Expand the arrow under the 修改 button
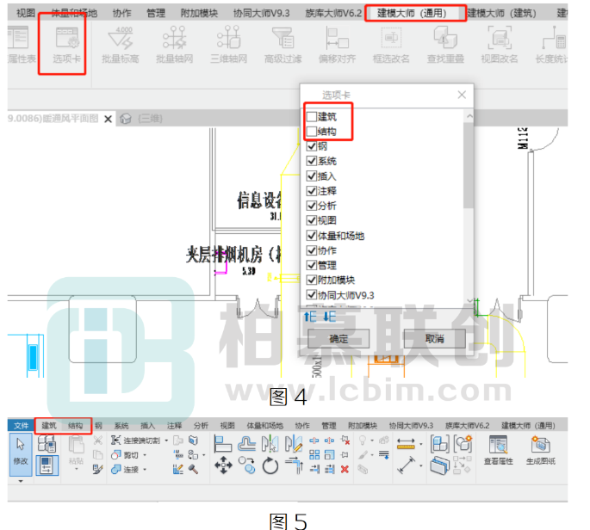This screenshot has width=590, height=530. click(21, 481)
